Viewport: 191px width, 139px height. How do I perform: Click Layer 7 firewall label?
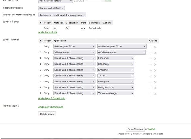pos(11,40)
